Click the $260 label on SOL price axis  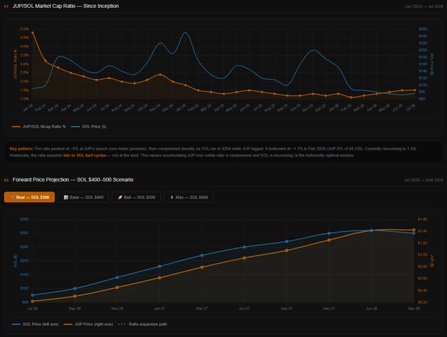(x=423, y=29)
